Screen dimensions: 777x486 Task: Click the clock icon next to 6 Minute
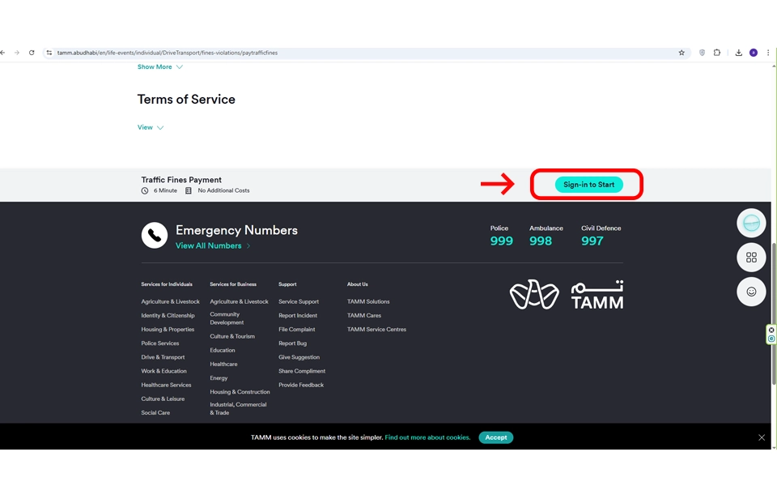(x=145, y=191)
